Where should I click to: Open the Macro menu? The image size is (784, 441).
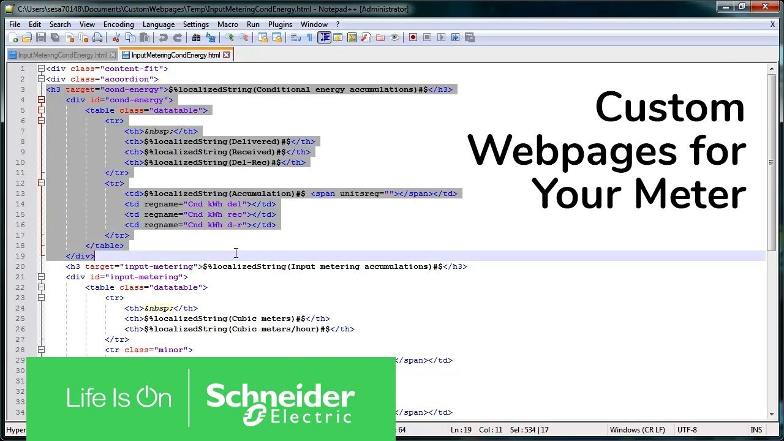(228, 24)
